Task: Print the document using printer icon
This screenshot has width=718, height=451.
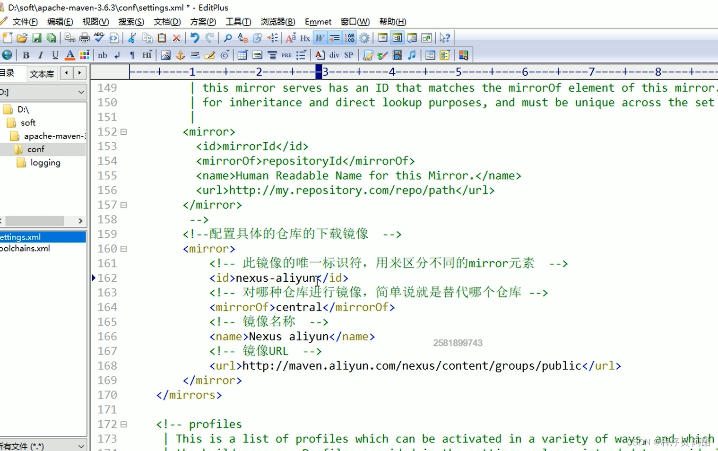Action: coord(85,38)
